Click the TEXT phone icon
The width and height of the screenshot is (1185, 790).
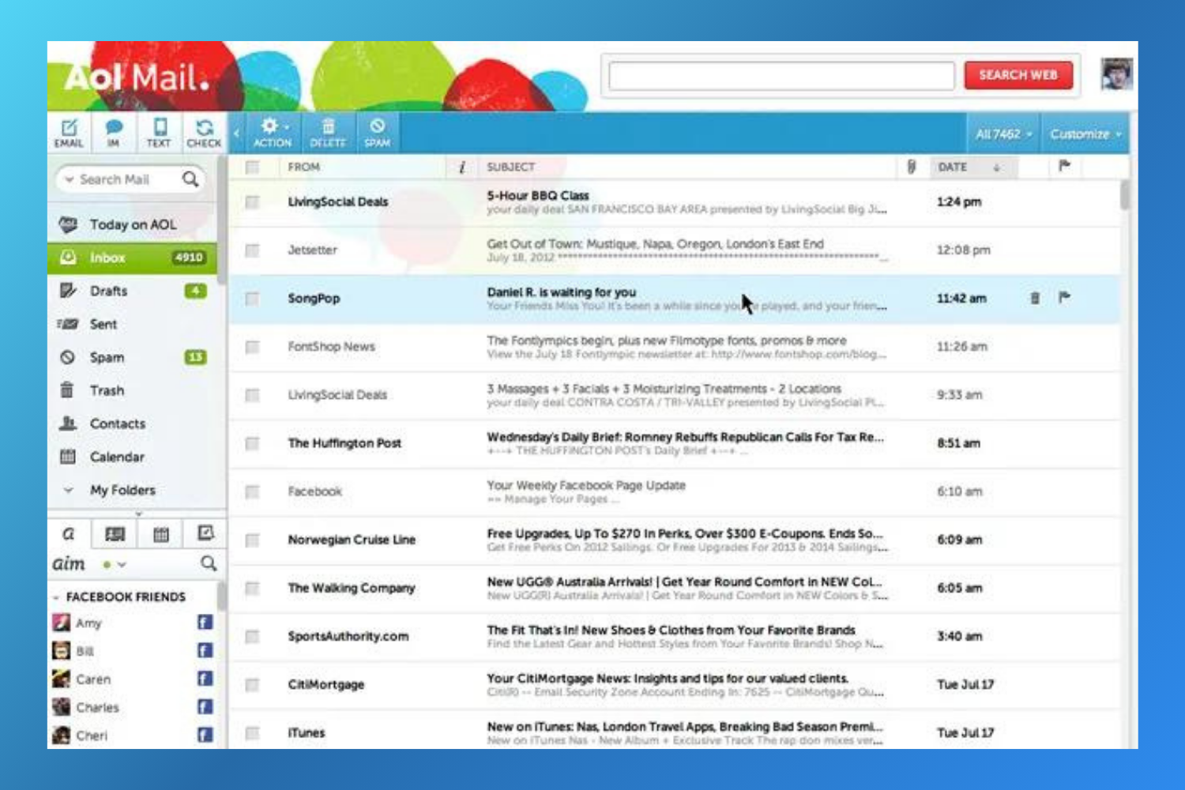click(x=159, y=133)
